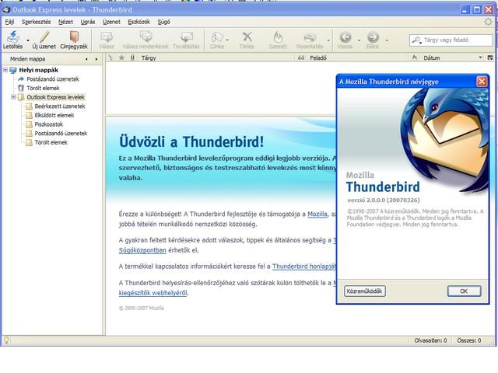
Task: Switch to previous folder view arrow
Action: (x=86, y=59)
